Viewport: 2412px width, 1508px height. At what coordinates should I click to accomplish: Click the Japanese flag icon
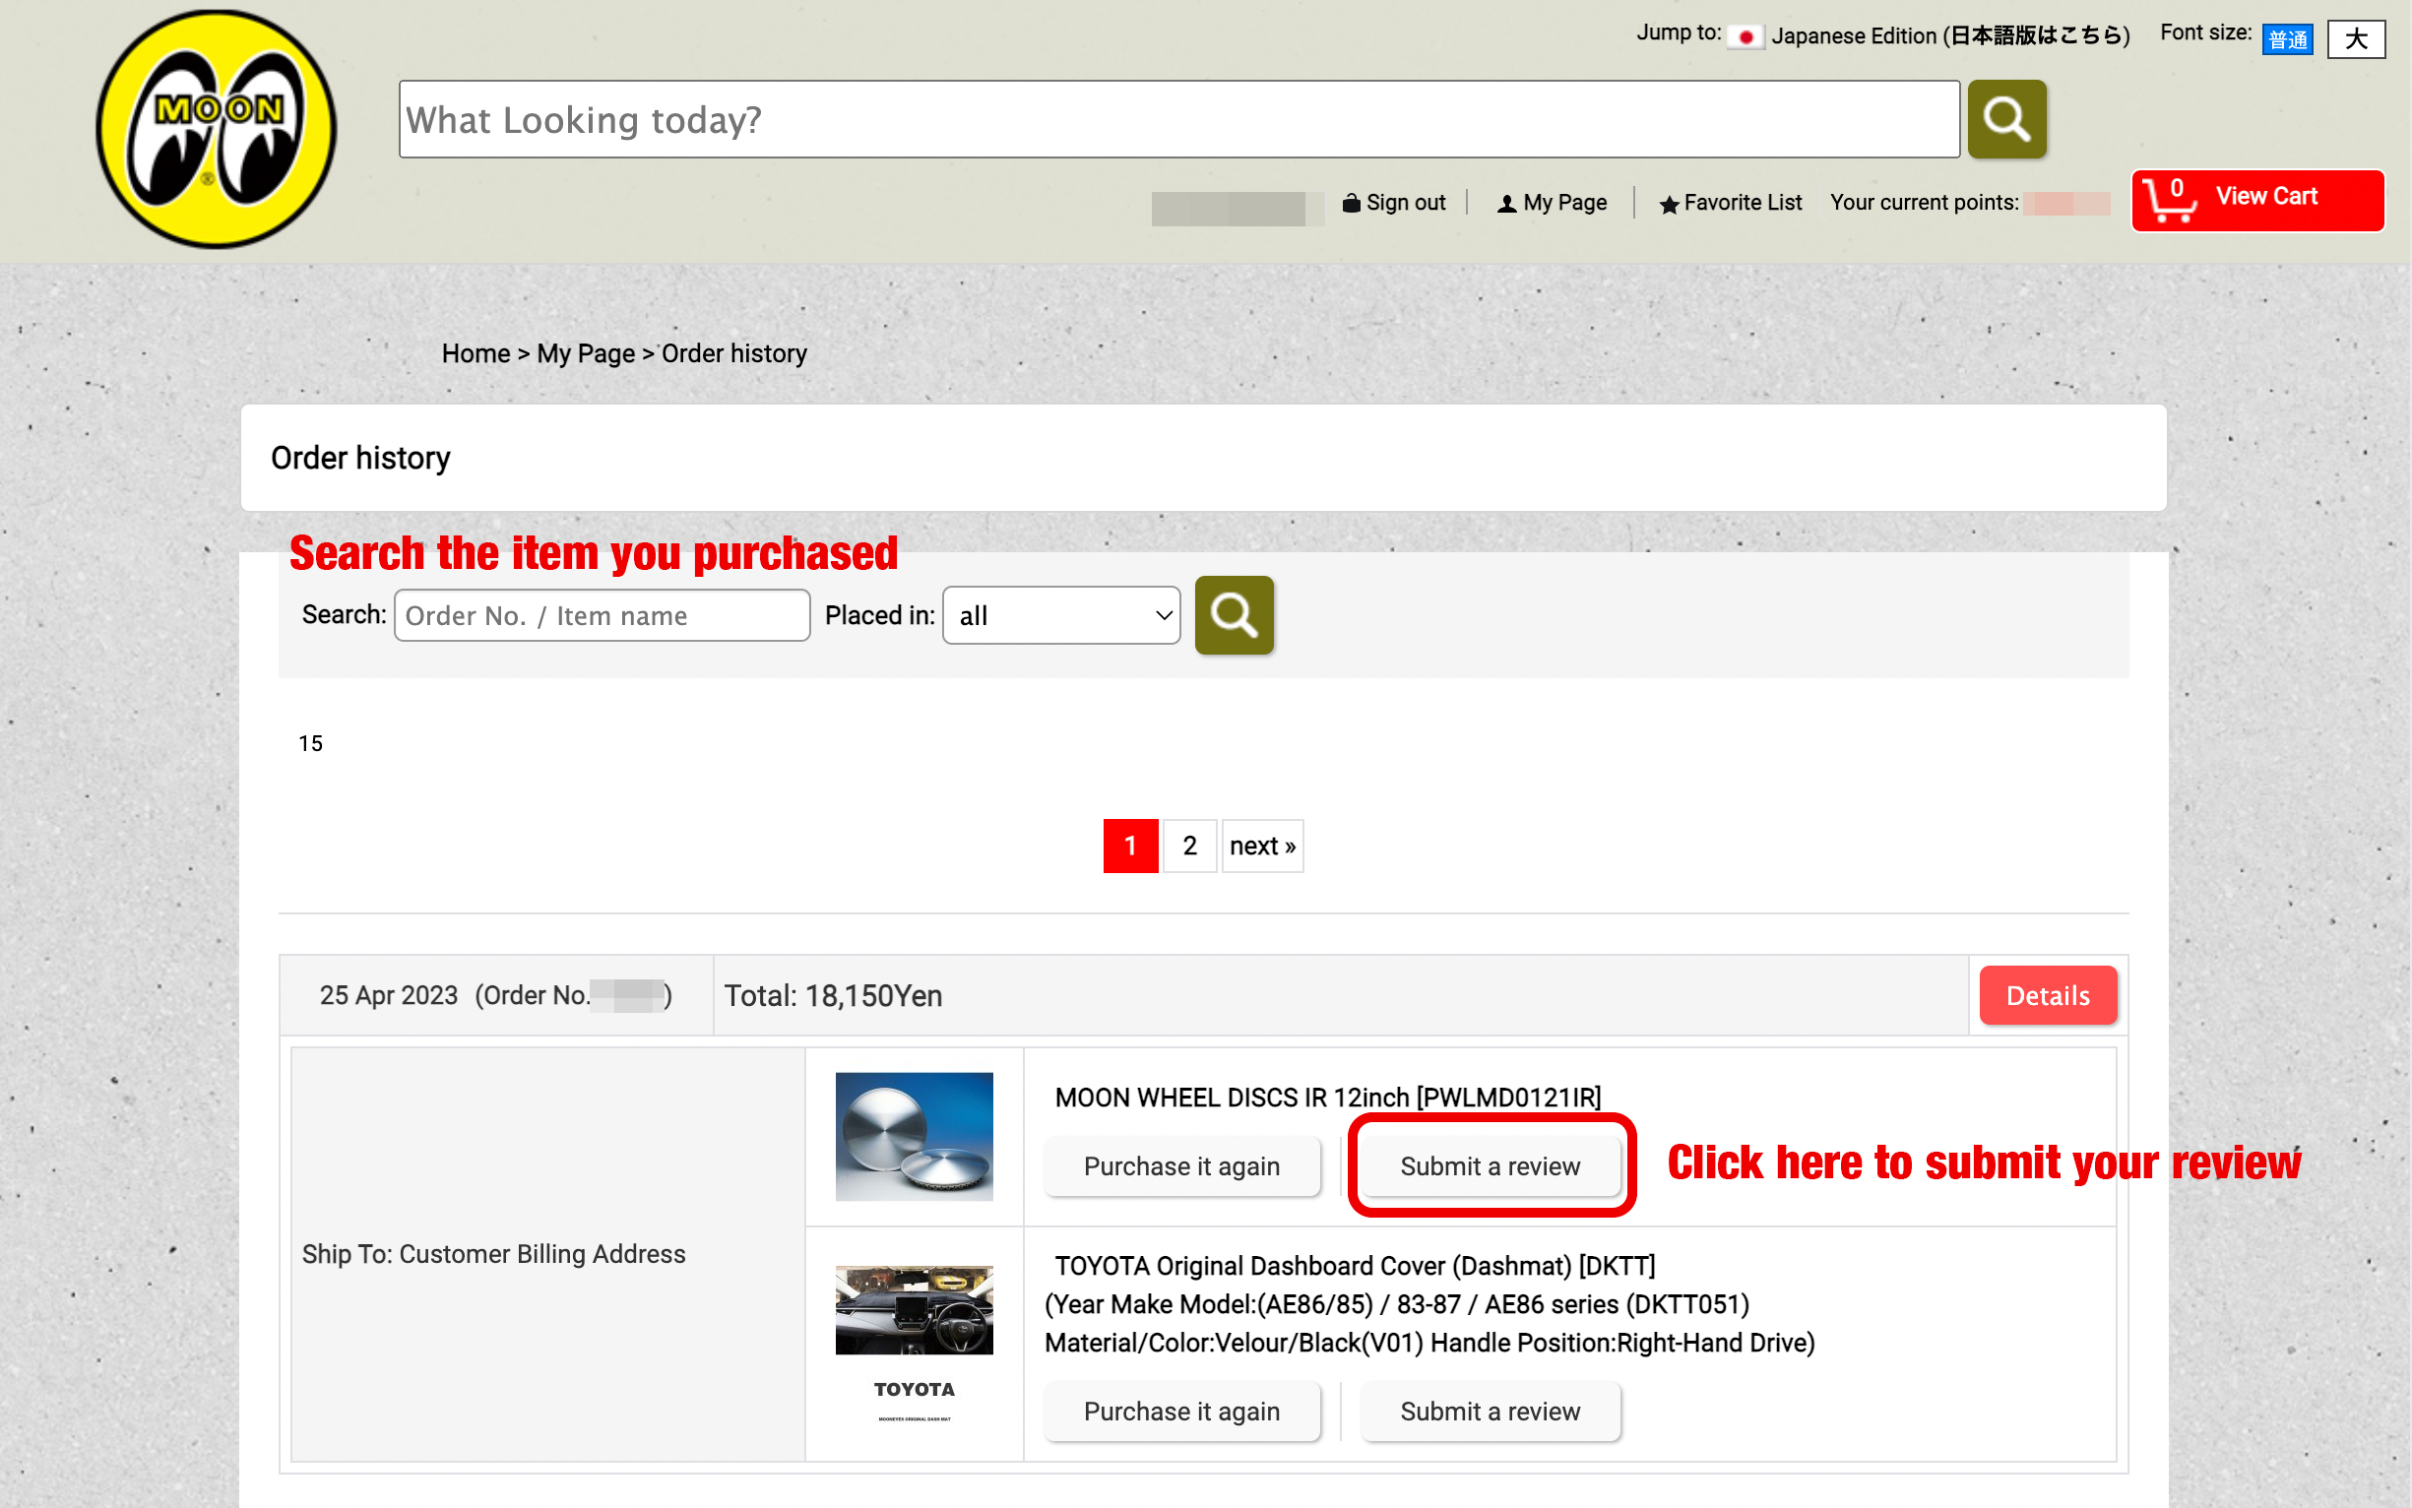(x=1745, y=36)
